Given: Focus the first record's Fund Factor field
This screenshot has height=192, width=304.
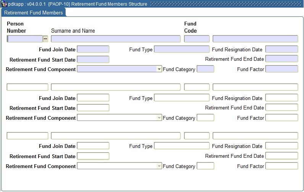Looking at the screenshot, I should [x=281, y=69].
